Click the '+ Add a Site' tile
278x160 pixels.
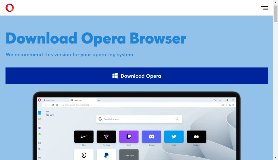129,155
